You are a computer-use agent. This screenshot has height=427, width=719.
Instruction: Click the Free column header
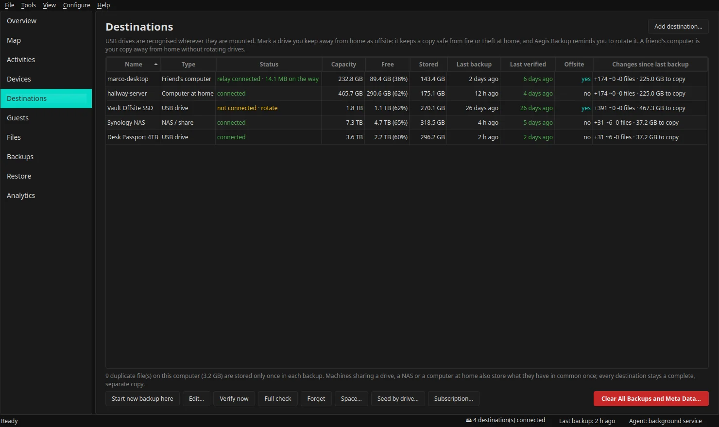[388, 64]
